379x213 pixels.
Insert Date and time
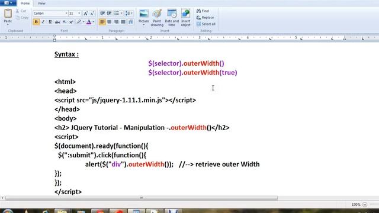pos(172,18)
